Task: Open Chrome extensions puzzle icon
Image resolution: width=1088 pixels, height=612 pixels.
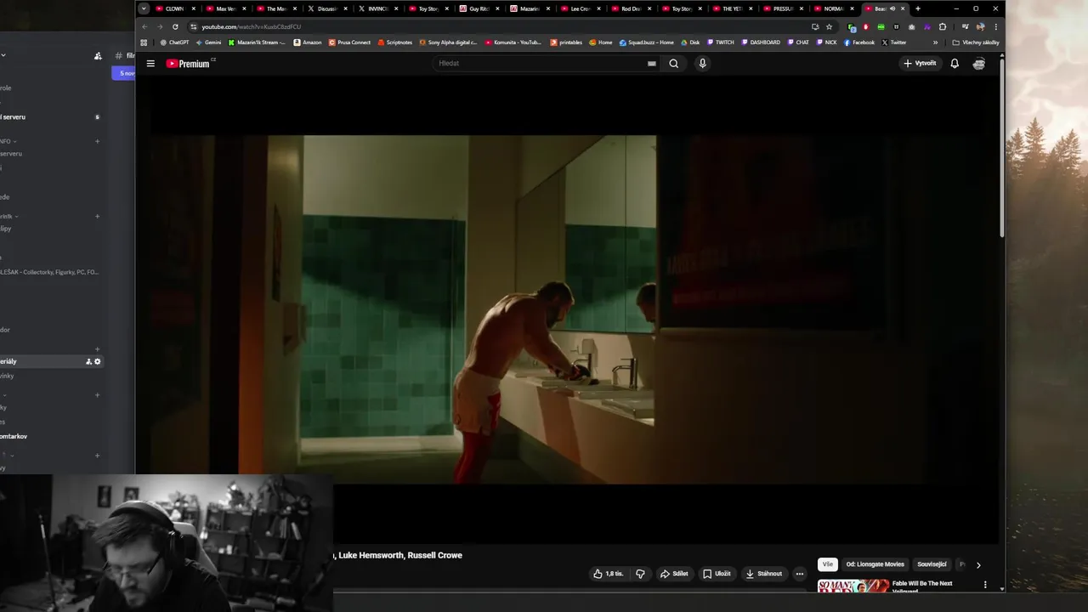Action: (x=943, y=26)
